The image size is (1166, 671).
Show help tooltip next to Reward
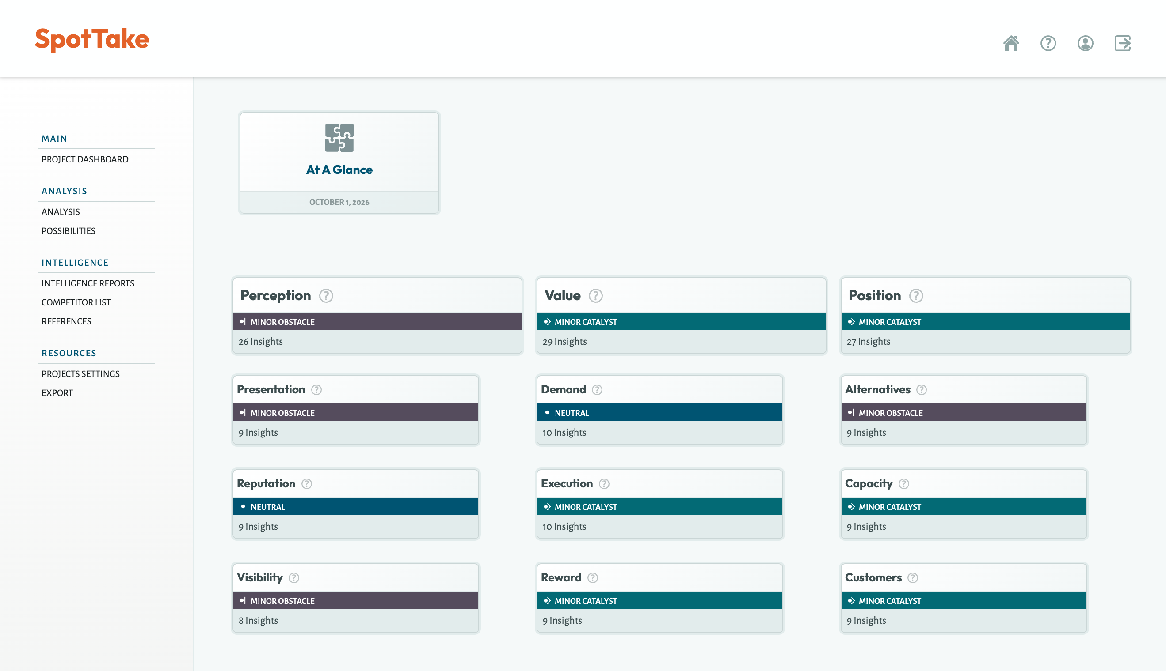[592, 578]
